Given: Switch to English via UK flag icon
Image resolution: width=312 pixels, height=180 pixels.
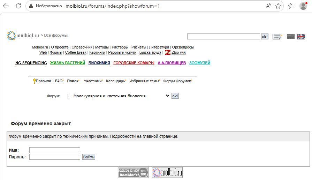Looking at the screenshot, I should tap(301, 37).
